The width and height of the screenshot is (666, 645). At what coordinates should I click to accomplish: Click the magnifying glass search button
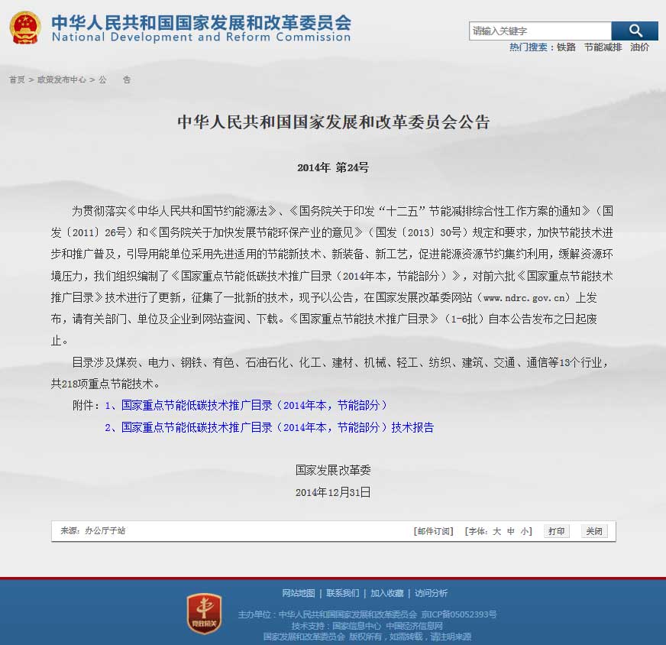(635, 31)
